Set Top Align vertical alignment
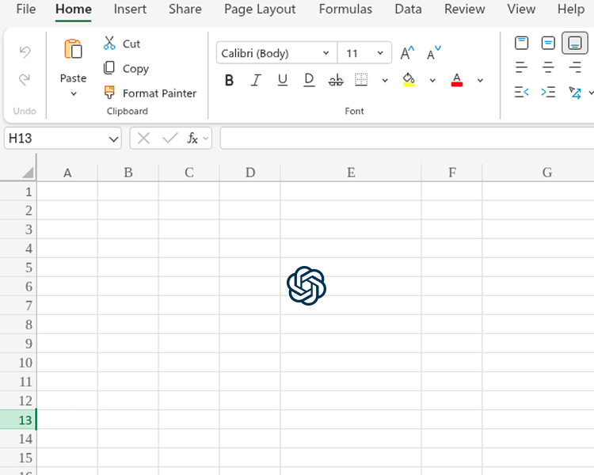Image resolution: width=594 pixels, height=475 pixels. (522, 43)
